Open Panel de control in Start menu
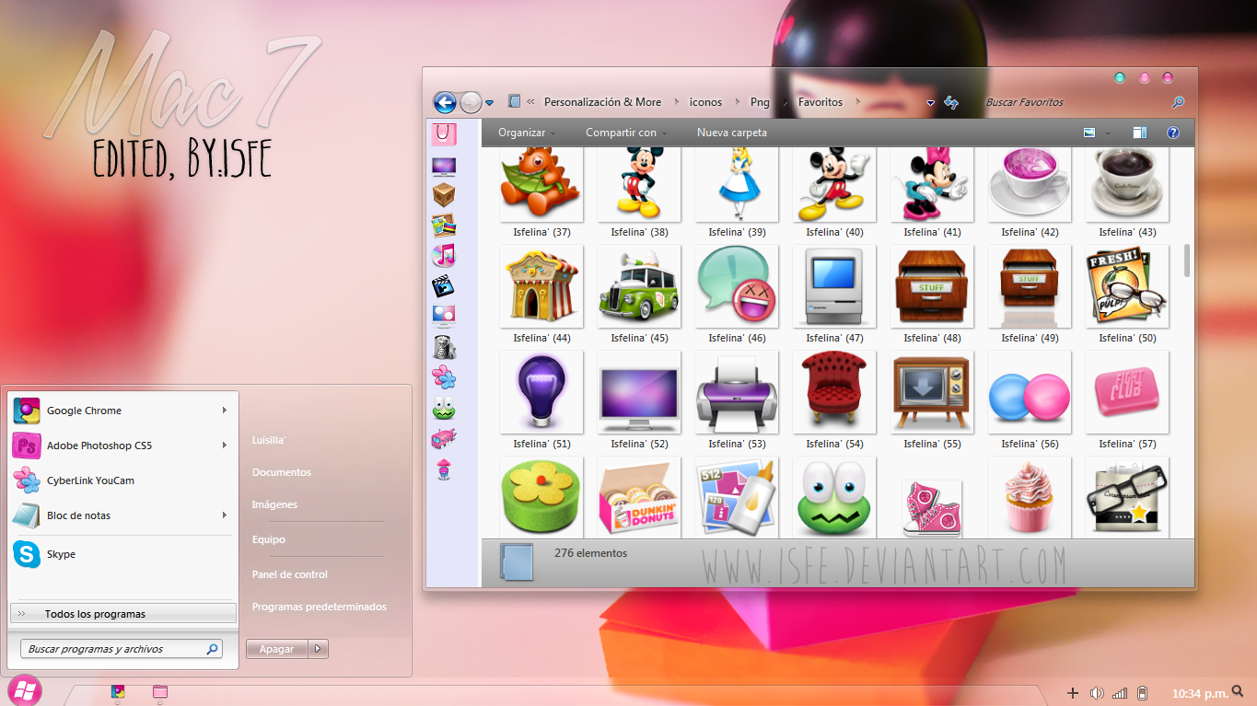Screen dimensions: 1257x706 coord(290,574)
